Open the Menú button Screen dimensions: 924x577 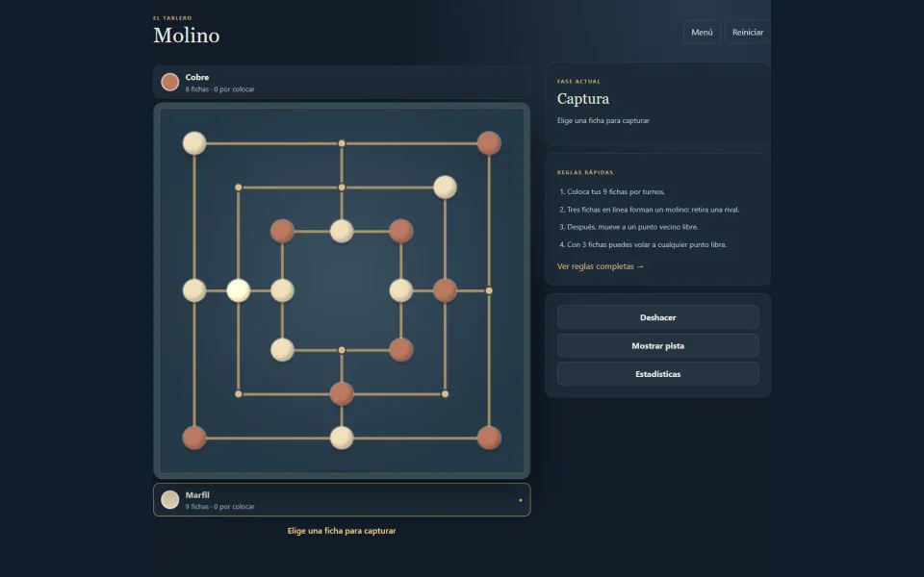pos(702,33)
